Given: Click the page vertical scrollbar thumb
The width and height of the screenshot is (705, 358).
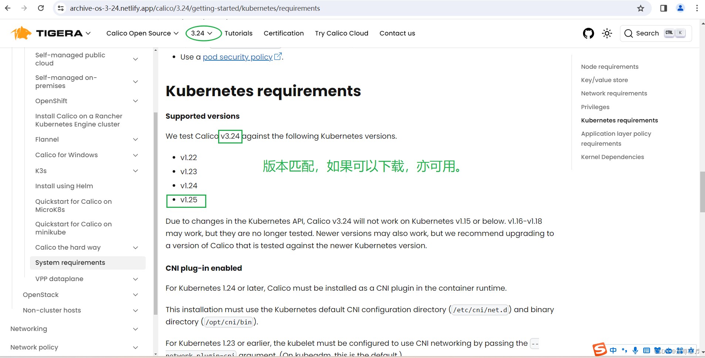Looking at the screenshot, I should pyautogui.click(x=702, y=192).
